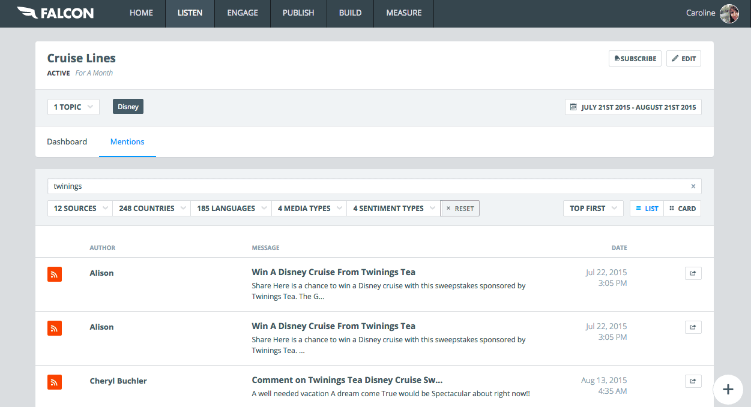
Task: Open Caroline's profile avatar
Action: [x=729, y=13]
